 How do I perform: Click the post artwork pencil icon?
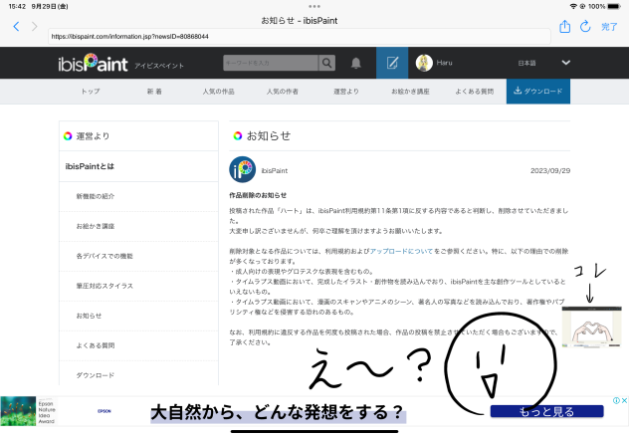[392, 63]
